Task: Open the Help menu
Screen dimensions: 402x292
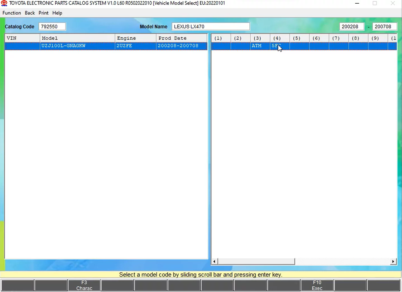Action: click(x=57, y=13)
